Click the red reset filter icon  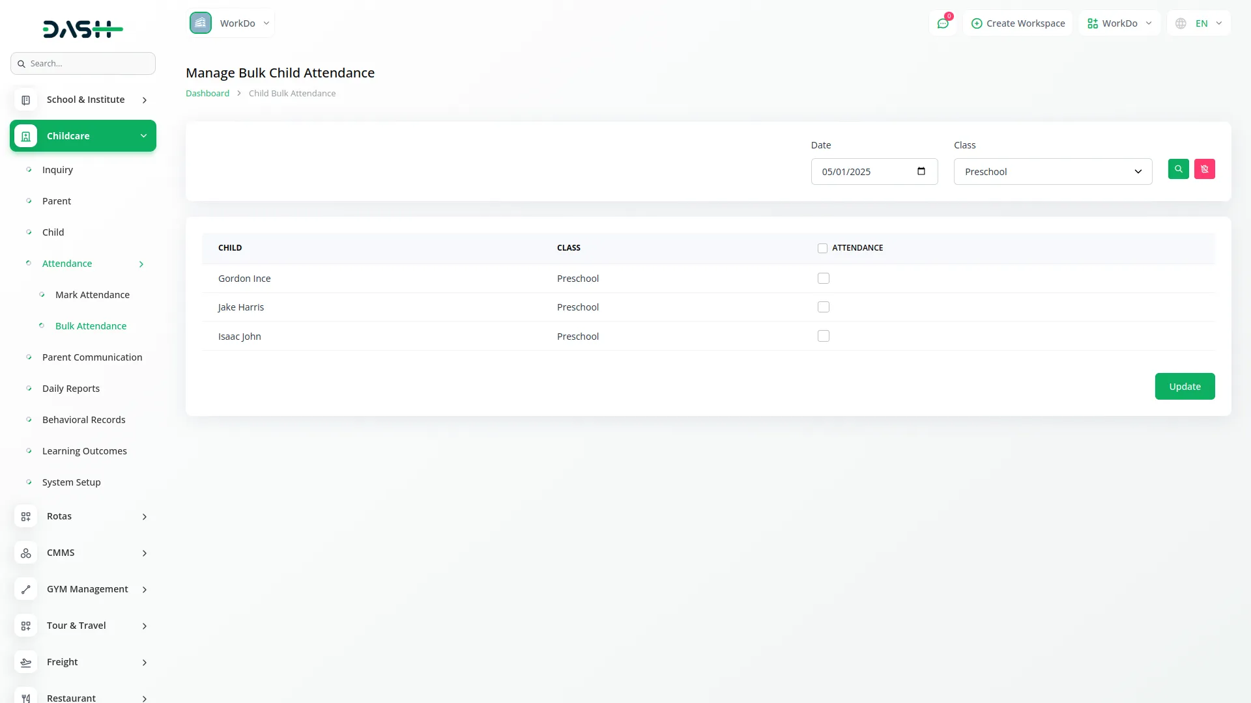pos(1204,169)
